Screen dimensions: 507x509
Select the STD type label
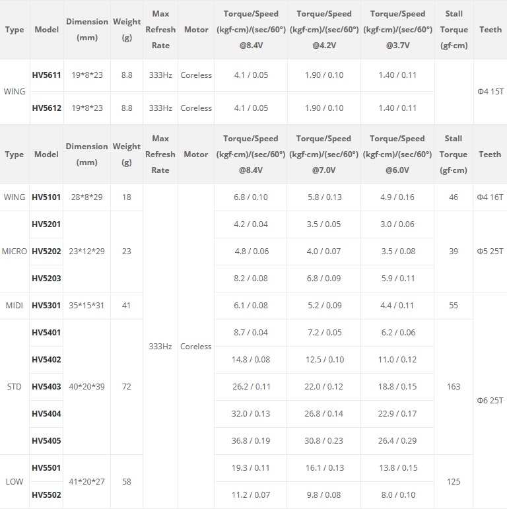coord(14,387)
